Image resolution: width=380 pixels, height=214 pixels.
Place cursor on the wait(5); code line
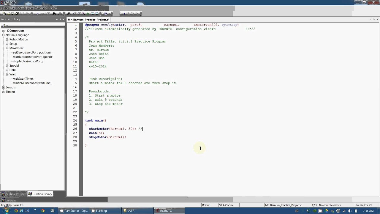click(96, 133)
